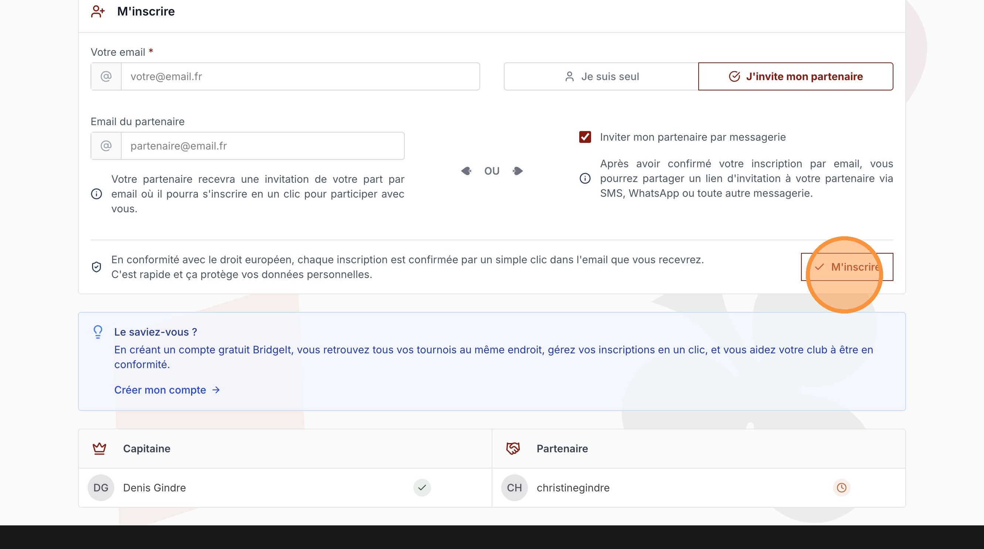Image resolution: width=984 pixels, height=549 pixels.
Task: Select the J'invite mon partenaire option
Action: pyautogui.click(x=796, y=76)
